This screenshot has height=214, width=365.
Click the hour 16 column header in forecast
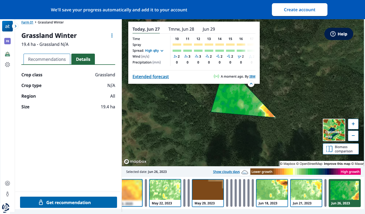point(241,39)
